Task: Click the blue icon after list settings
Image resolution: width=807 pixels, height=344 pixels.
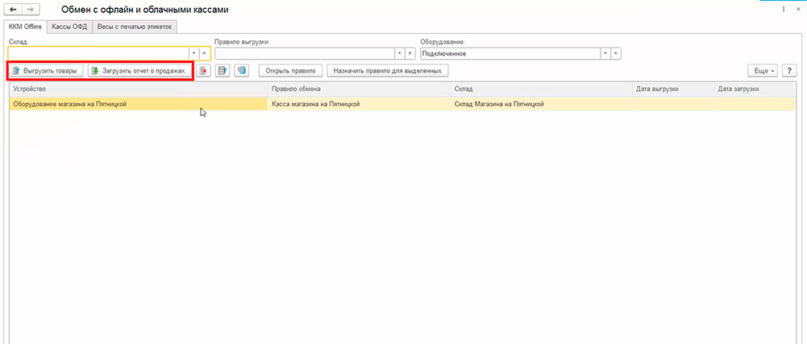Action: coord(241,71)
